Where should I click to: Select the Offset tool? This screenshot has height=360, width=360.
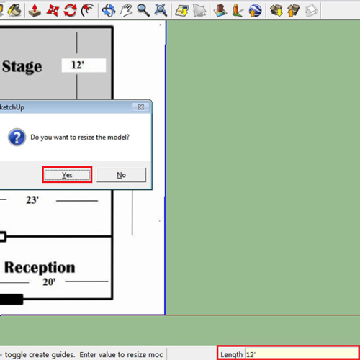click(x=87, y=10)
